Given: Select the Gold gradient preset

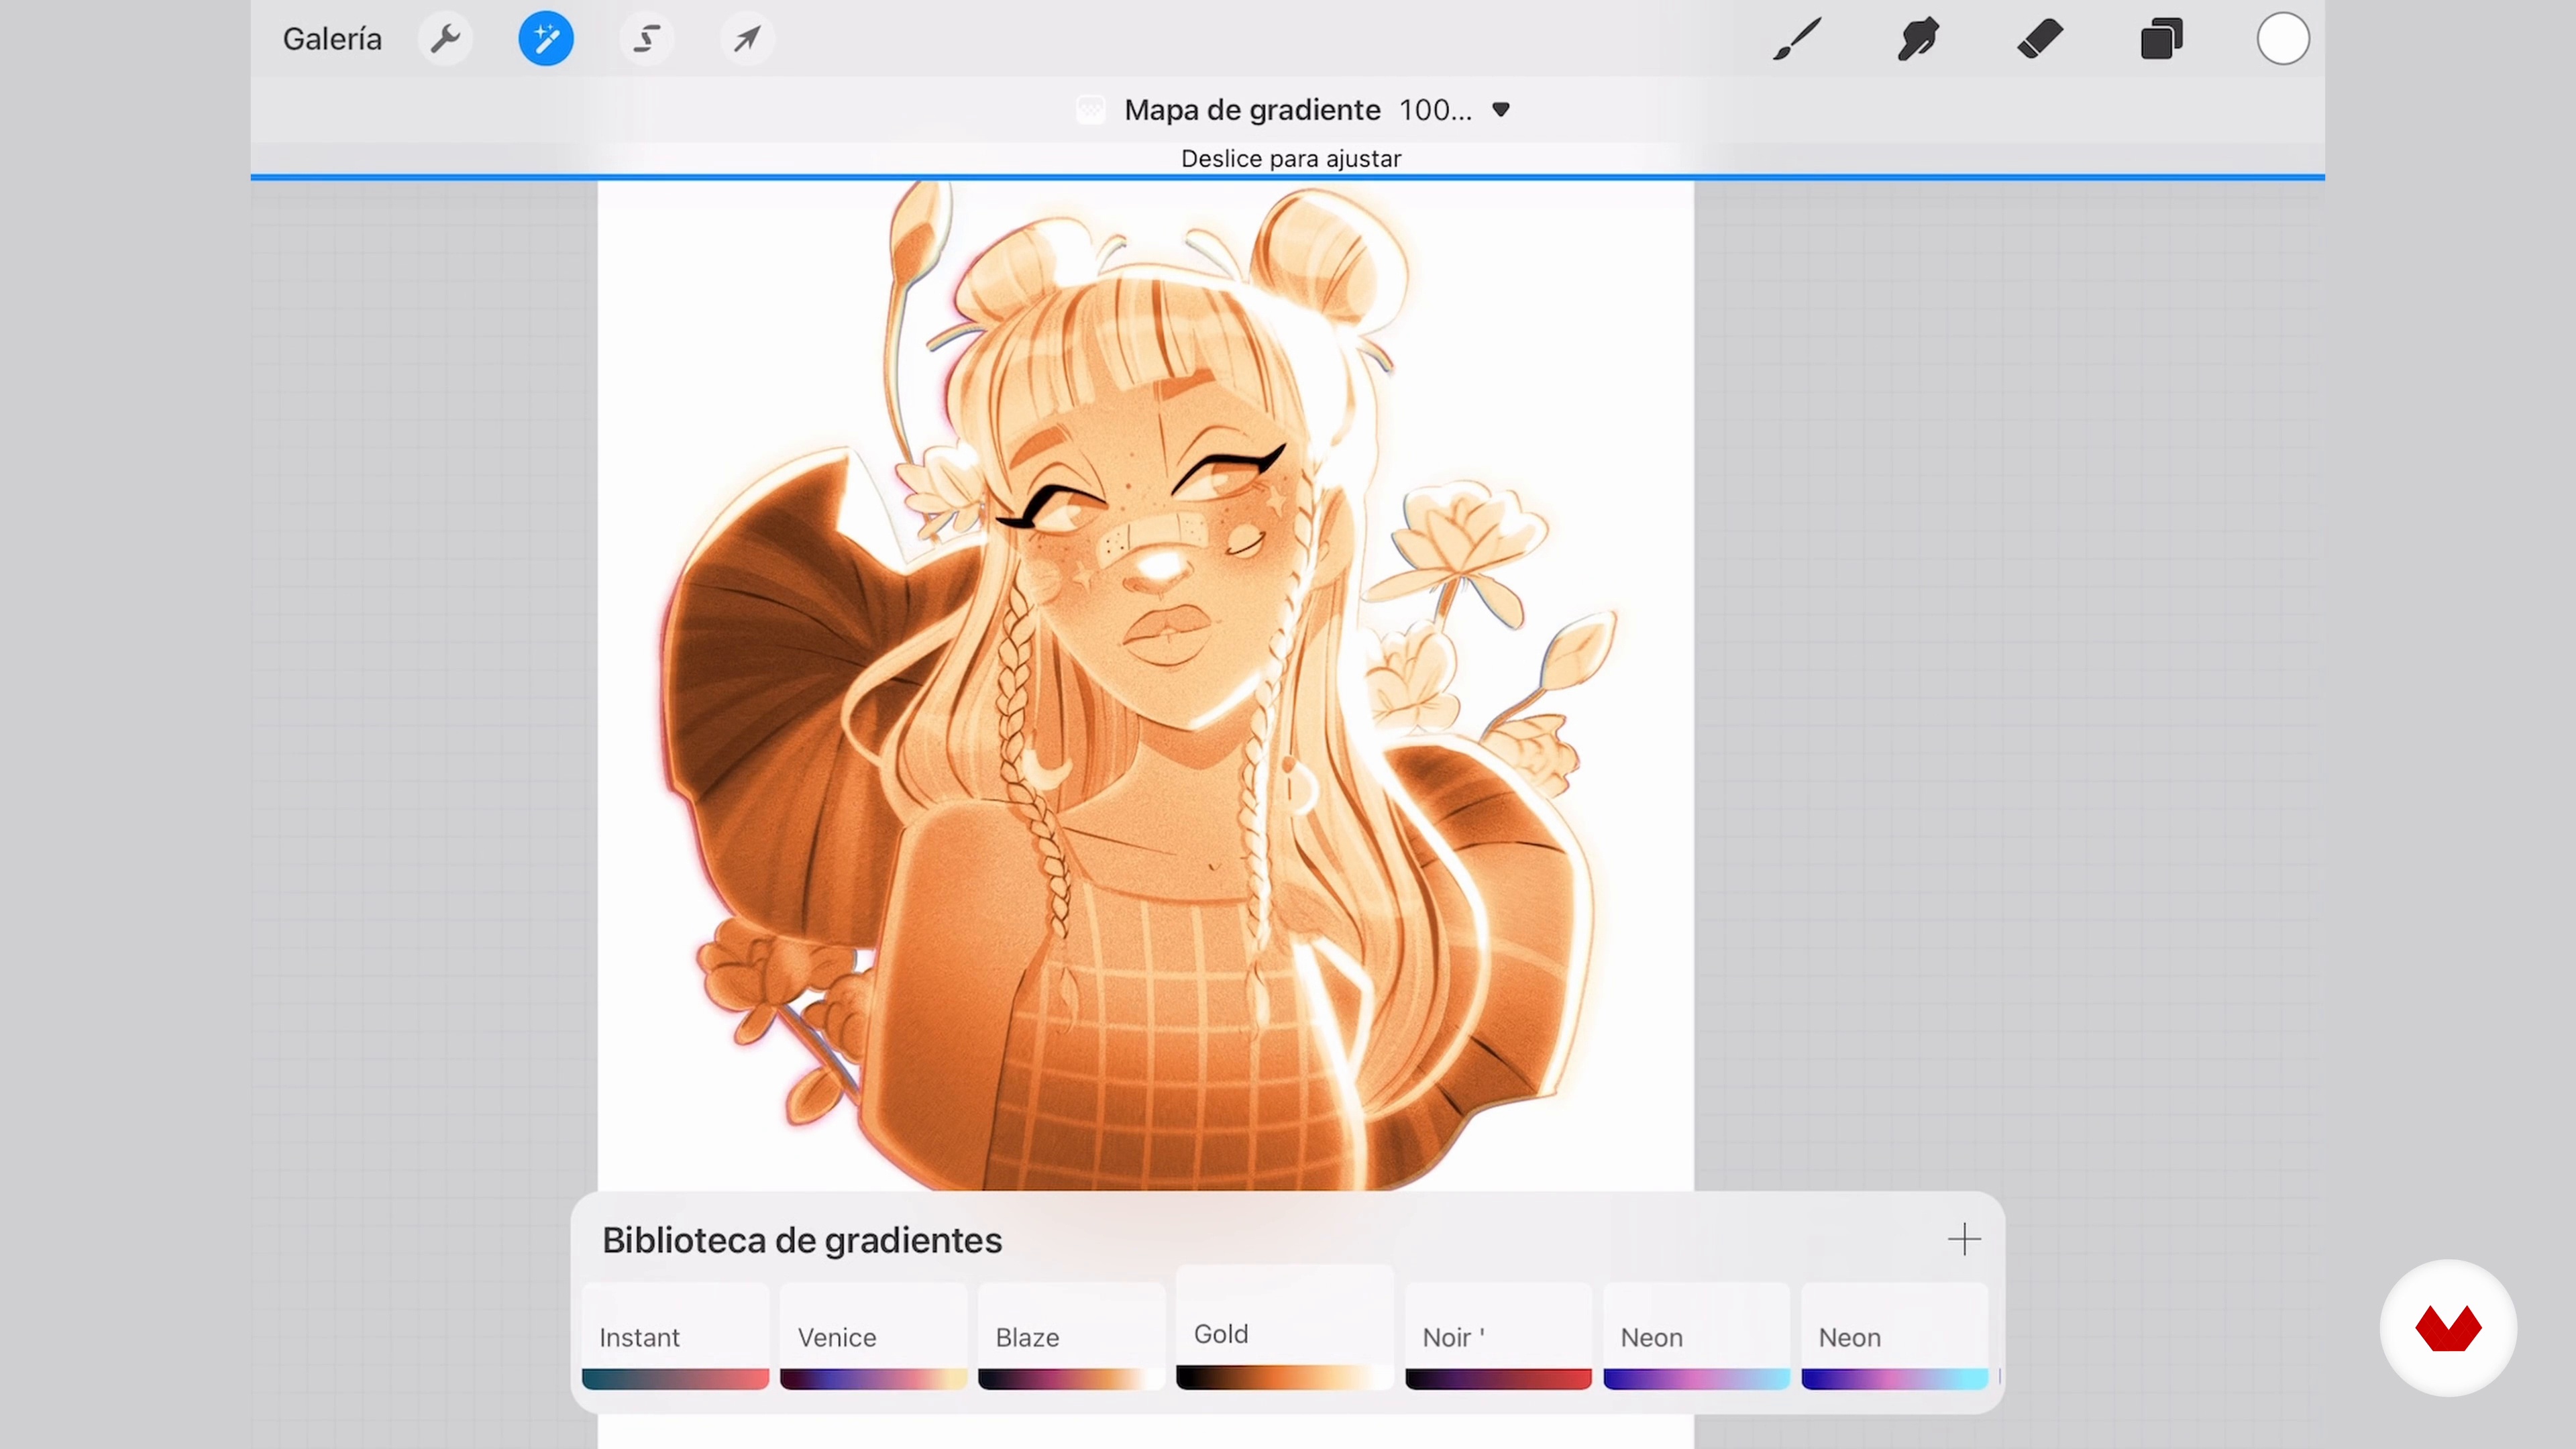Looking at the screenshot, I should pos(1284,1328).
